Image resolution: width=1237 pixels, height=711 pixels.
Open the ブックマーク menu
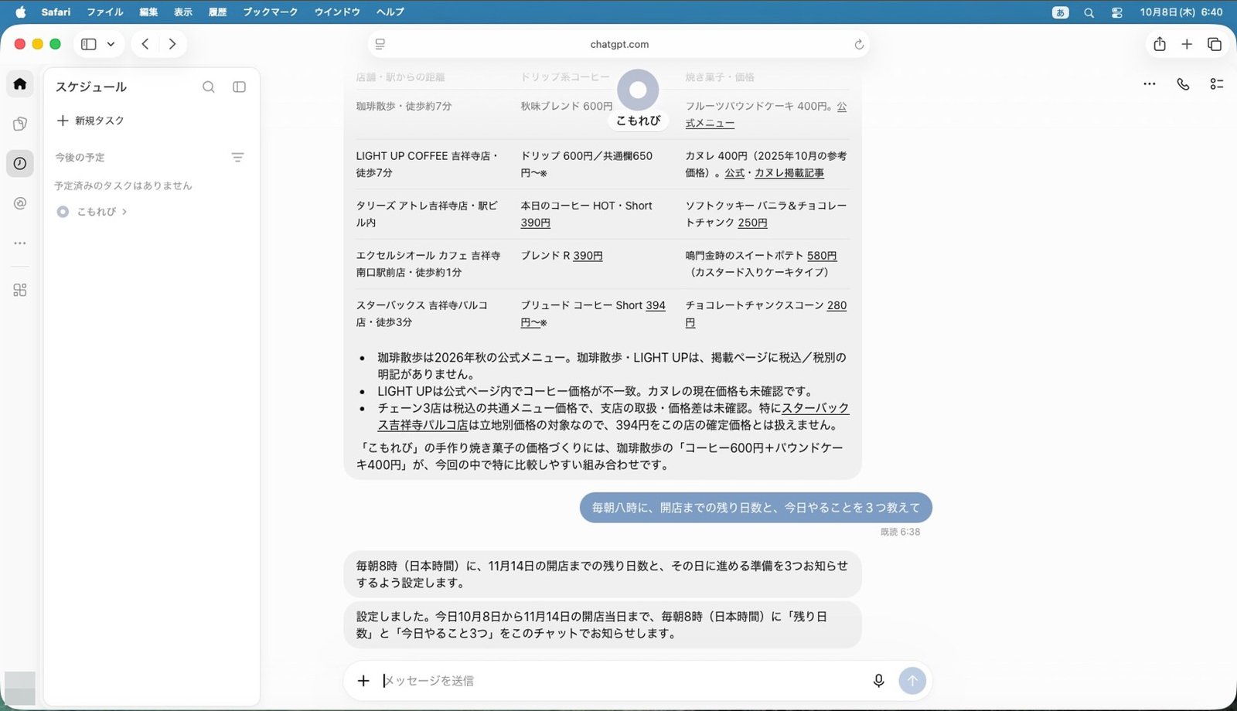coord(270,12)
